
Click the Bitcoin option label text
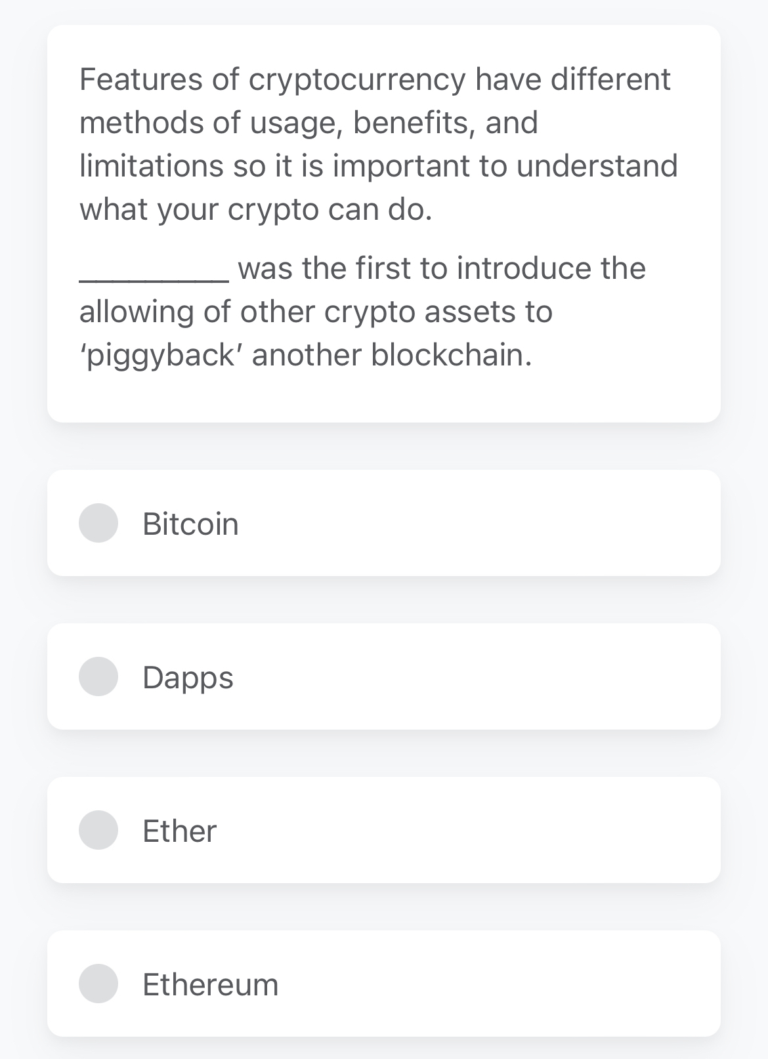[x=190, y=524]
